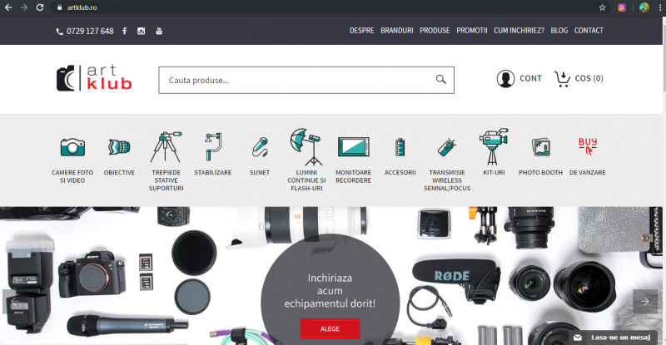Select the Trepiede Stative Suporturi tripod icon
Screen dimensions: 666x345
pos(166,147)
